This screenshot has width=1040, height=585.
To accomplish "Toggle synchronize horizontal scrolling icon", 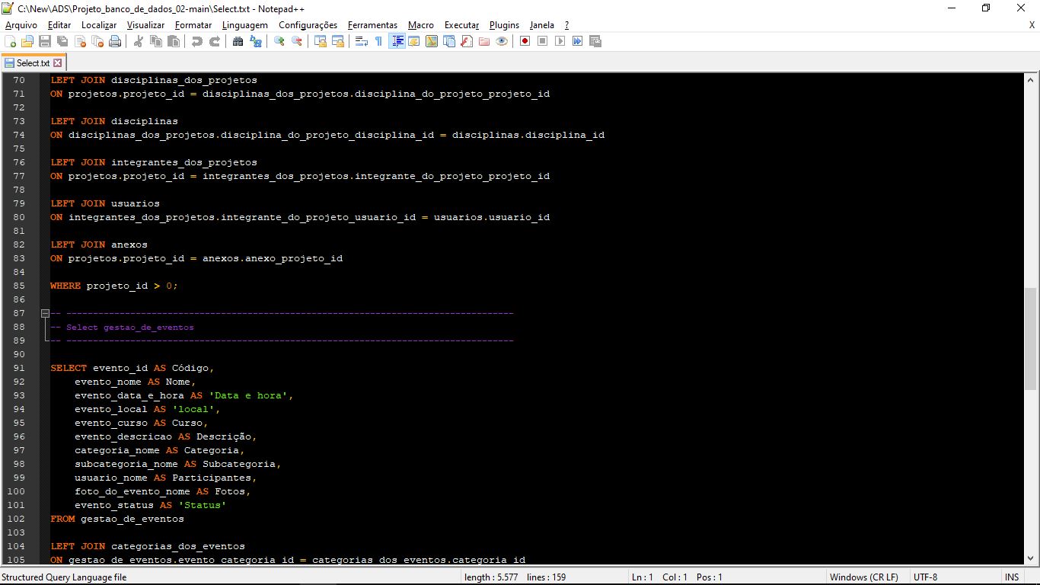I will point(338,41).
